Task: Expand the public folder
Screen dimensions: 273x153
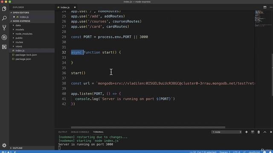Action: coord(19,38)
